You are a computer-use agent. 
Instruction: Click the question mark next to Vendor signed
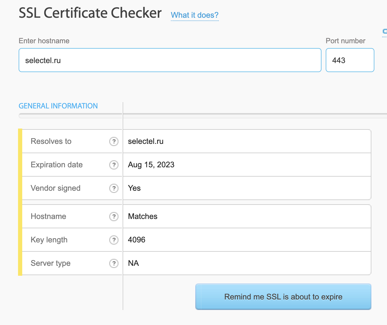[x=114, y=188]
